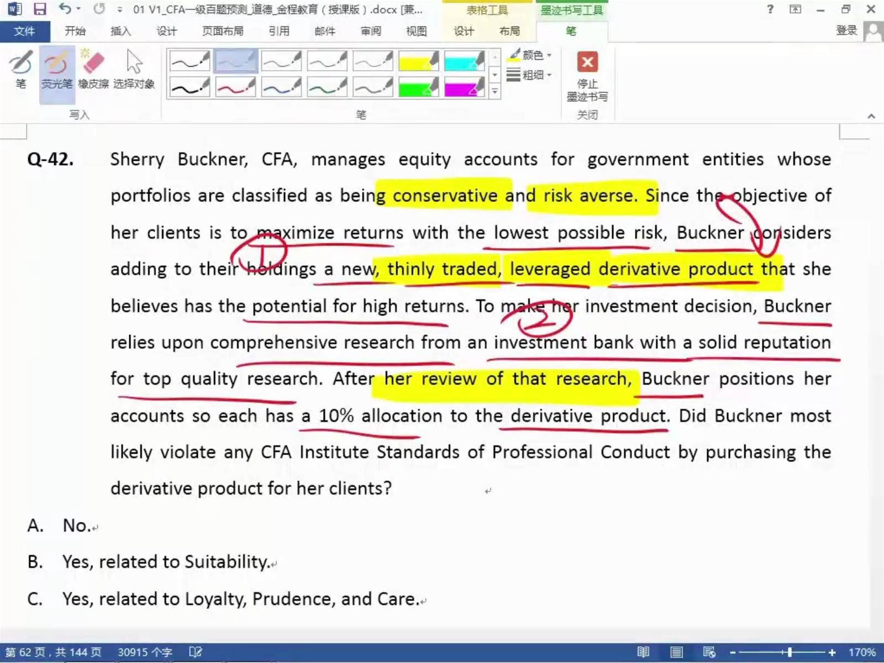Open the Mailings (邮件) tab
The height and width of the screenshot is (663, 884).
click(325, 31)
